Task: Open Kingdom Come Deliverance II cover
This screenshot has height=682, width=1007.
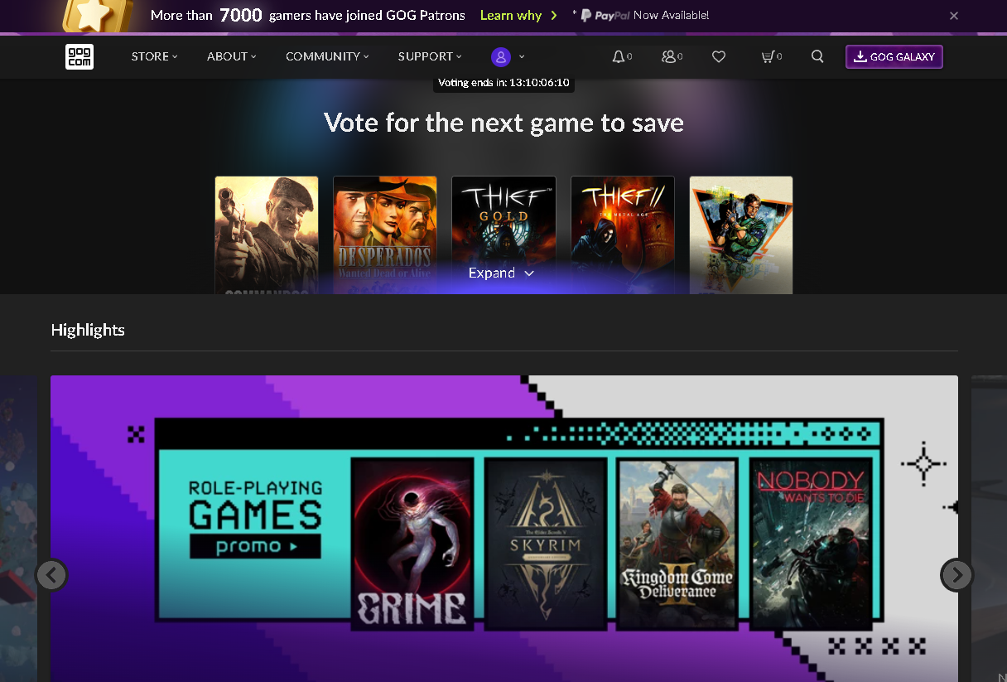Action: pos(679,544)
